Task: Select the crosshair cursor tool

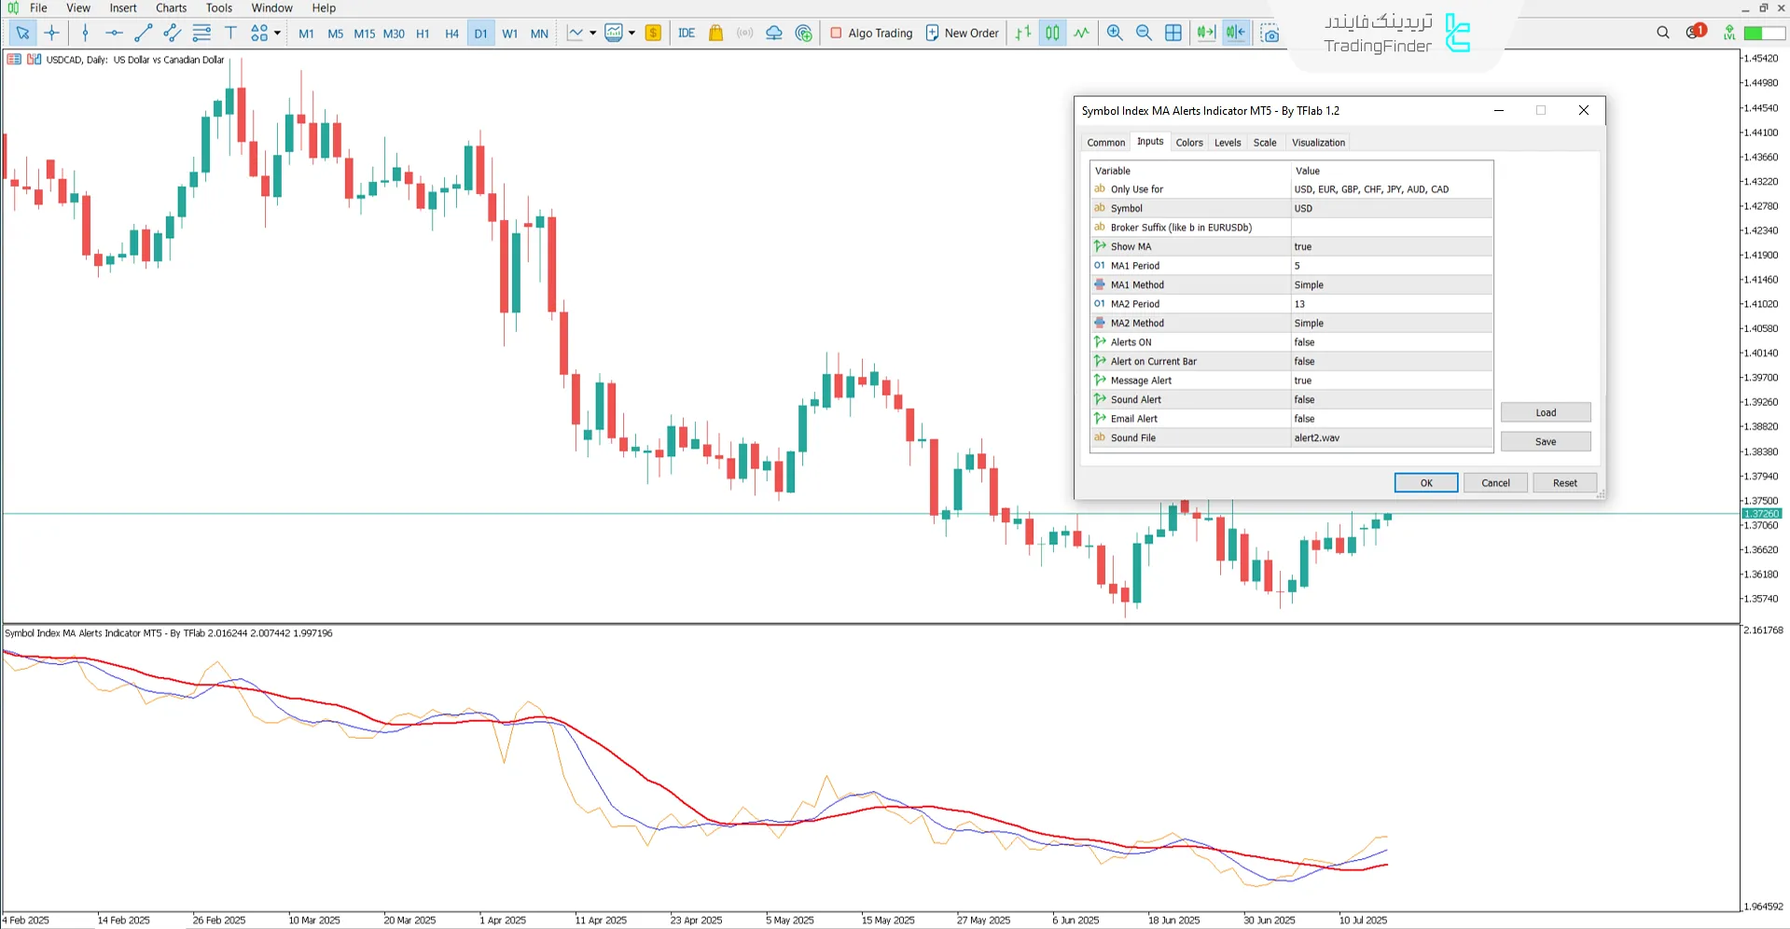Action: coord(52,34)
